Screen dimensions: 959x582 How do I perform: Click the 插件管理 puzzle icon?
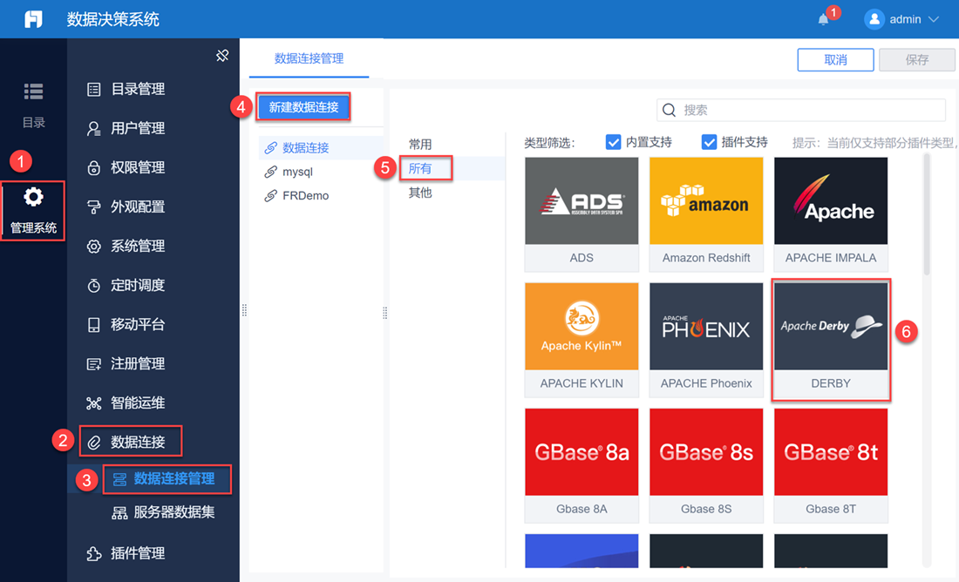tap(93, 553)
